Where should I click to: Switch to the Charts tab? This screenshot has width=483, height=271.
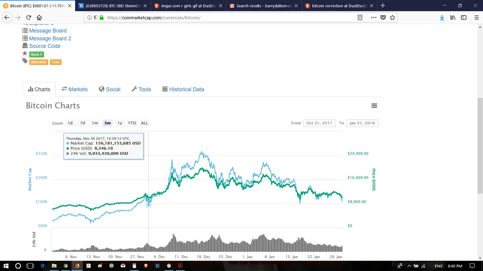[x=39, y=89]
